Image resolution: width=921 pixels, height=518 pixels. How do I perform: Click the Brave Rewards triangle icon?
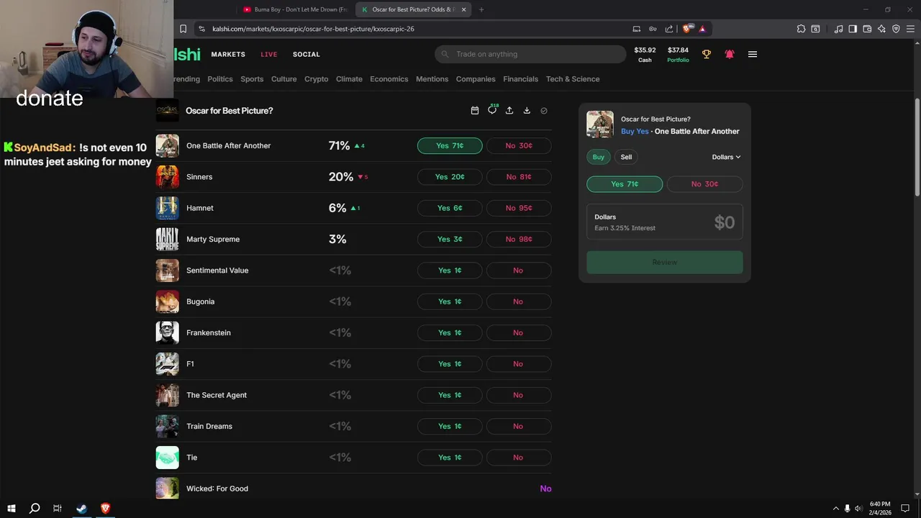coord(702,29)
